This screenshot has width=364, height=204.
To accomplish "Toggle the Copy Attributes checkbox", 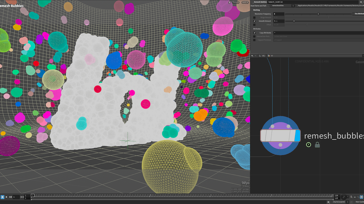I will pos(254,33).
